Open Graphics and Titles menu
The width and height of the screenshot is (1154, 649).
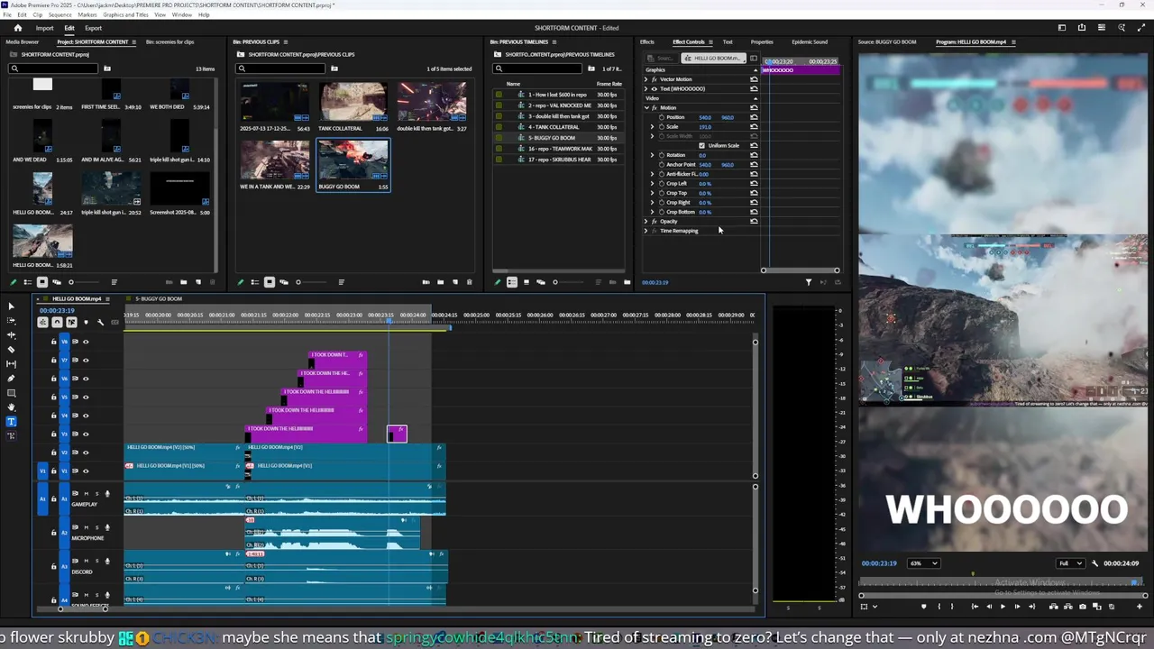pos(126,14)
